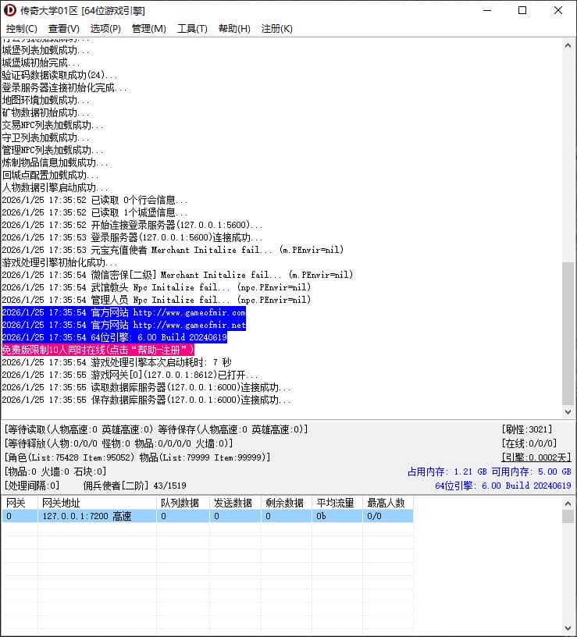Image resolution: width=577 pixels, height=637 pixels.
Task: Click log line 回城点配置加载成功
Action: pos(51,175)
